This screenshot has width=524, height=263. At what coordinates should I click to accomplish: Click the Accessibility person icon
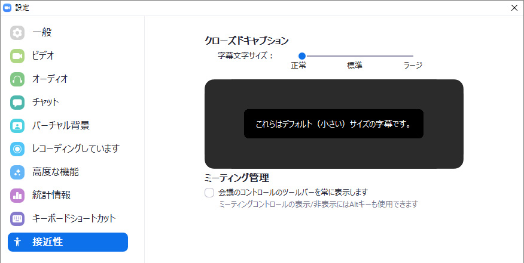click(x=17, y=242)
